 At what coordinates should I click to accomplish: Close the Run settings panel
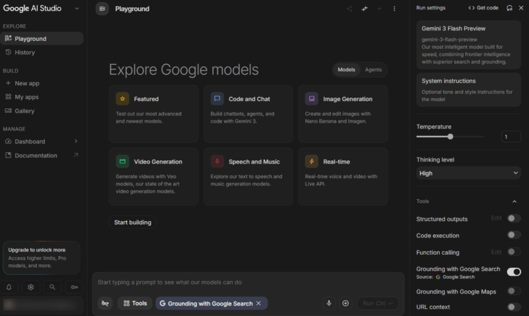point(521,8)
